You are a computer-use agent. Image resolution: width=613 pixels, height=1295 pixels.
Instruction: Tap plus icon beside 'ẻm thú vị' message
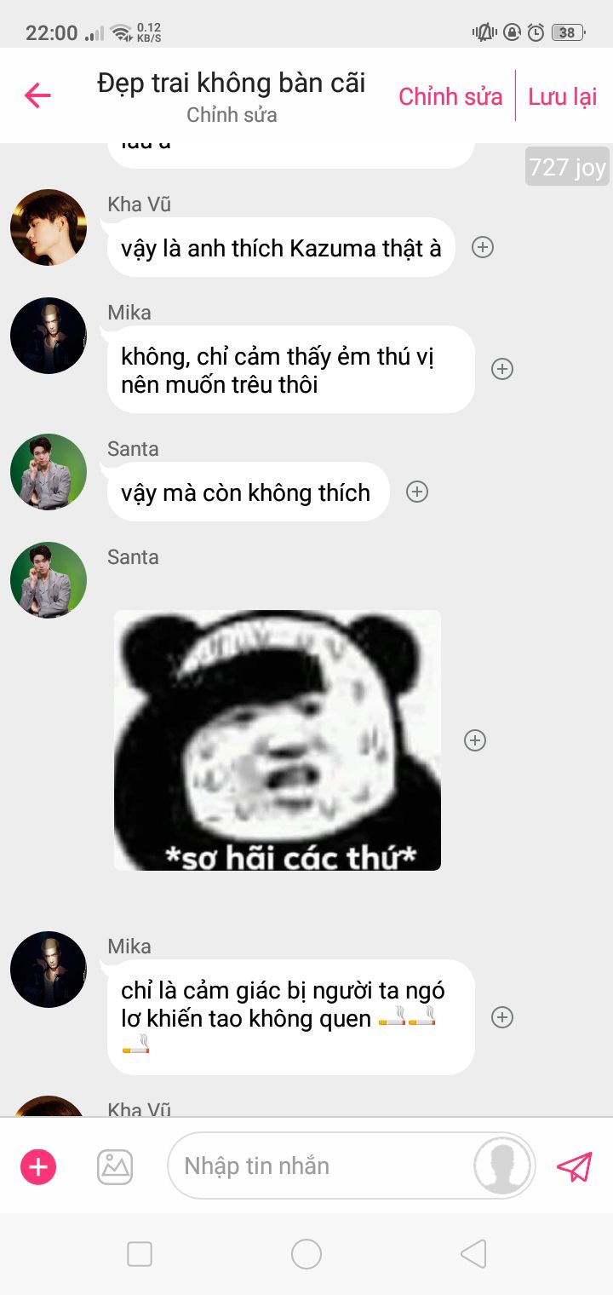pyautogui.click(x=502, y=369)
